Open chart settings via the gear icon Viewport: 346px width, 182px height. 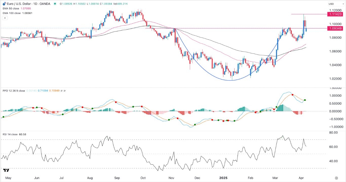tap(336, 178)
